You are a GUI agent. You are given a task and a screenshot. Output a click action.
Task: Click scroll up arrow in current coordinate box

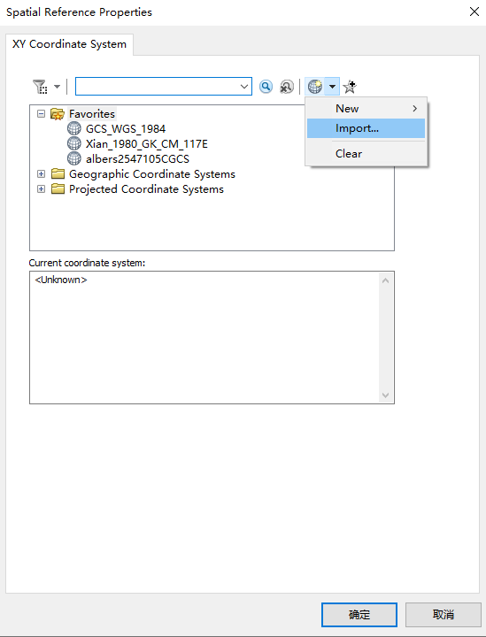[x=386, y=280]
